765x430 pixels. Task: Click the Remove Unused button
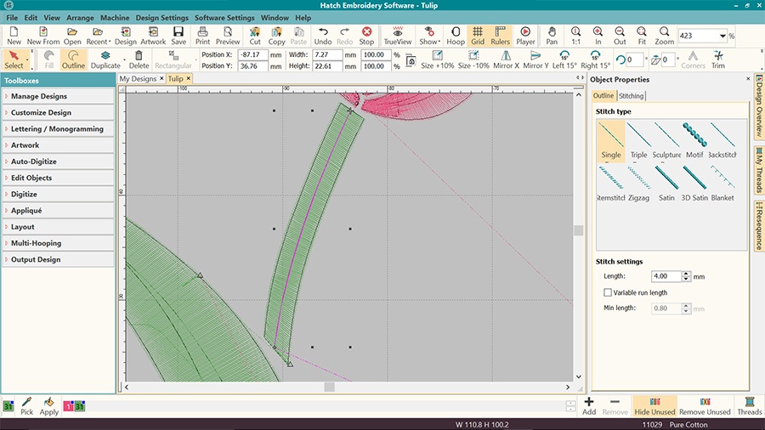pos(704,405)
